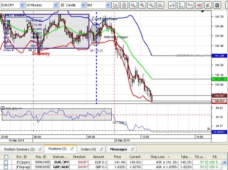The image size is (228, 170).
Task: Click the Messages tab label
Action: [119, 149]
